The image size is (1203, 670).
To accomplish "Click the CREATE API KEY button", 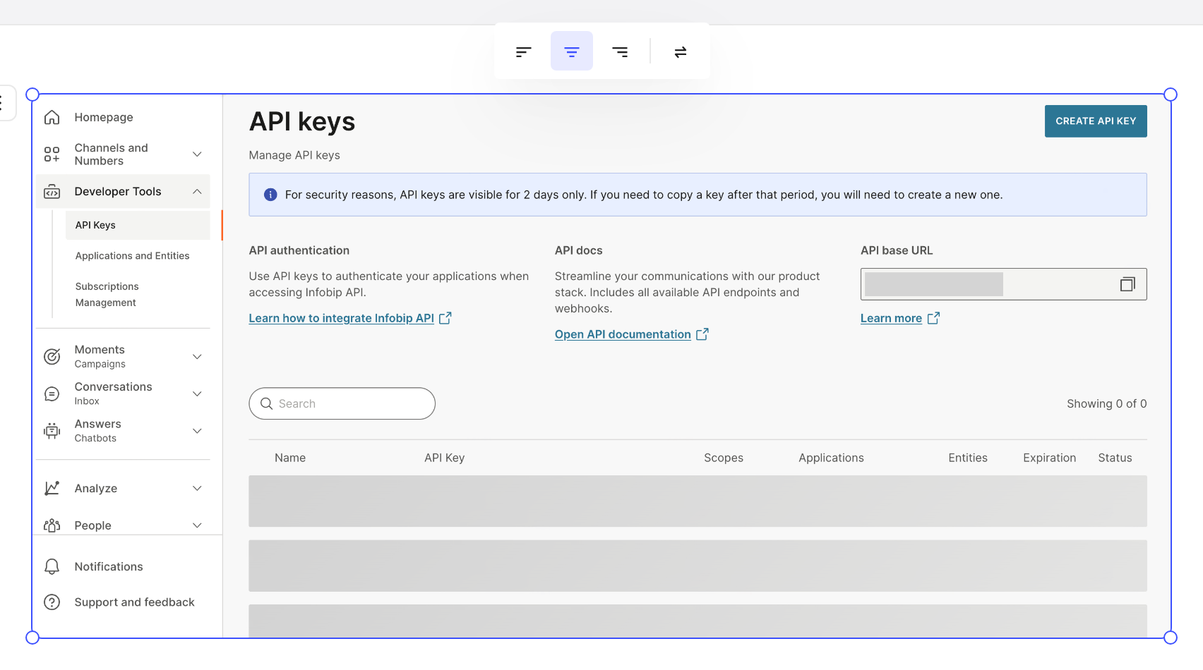I will pos(1096,121).
